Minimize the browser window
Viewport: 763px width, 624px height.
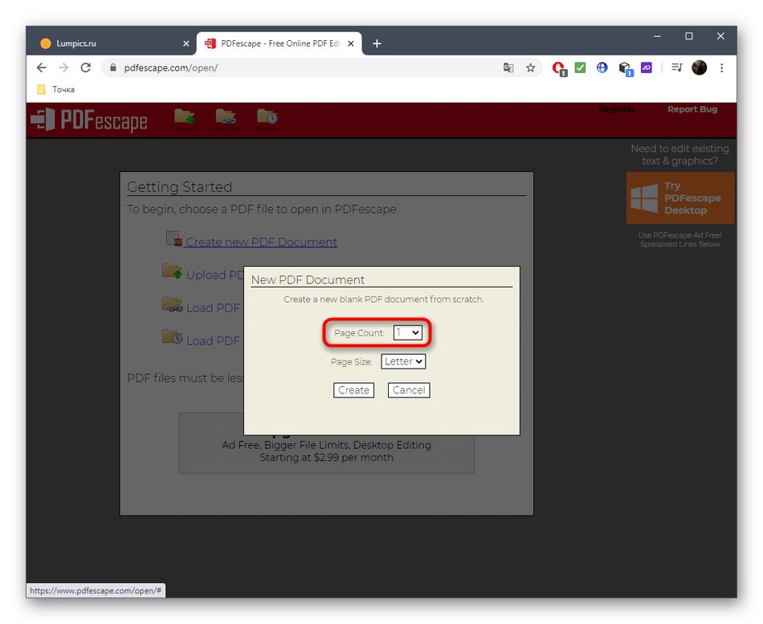658,36
